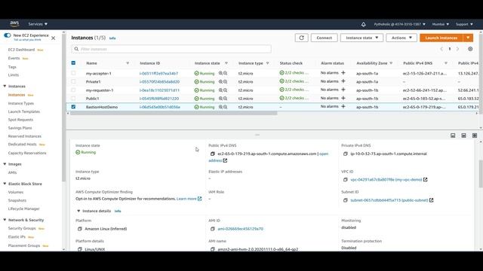Add alarm for Private1 instance
The height and width of the screenshot is (271, 483).
click(343, 81)
